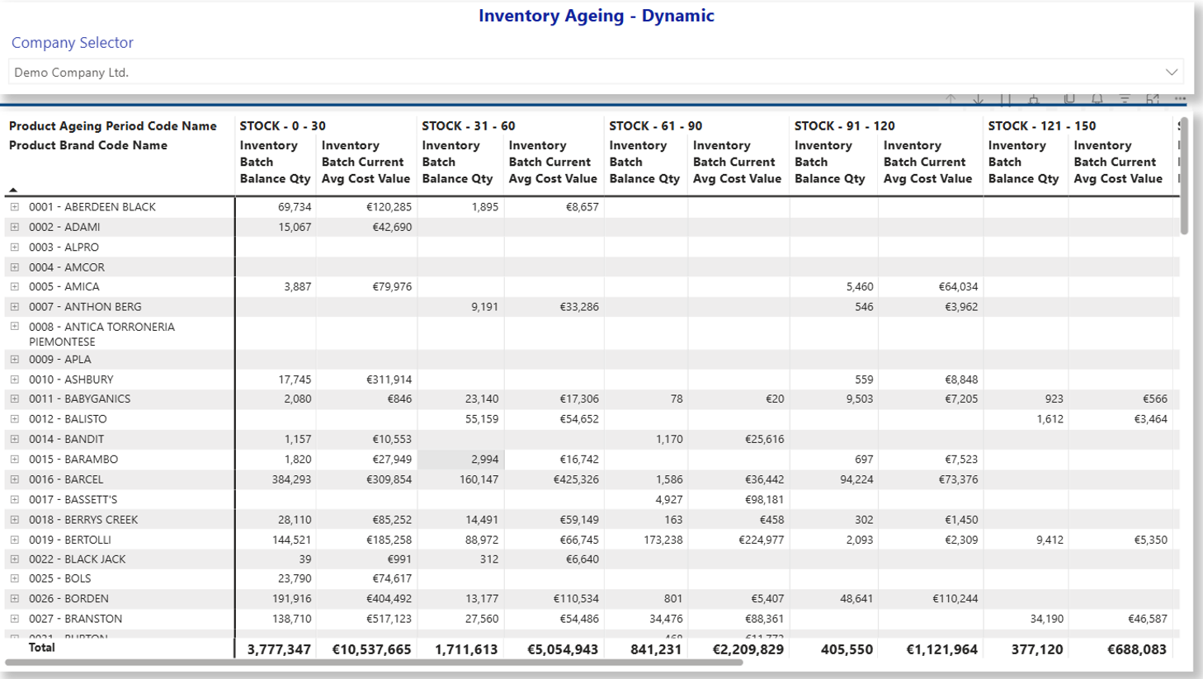Expand the 0004 - AMCOR row
The image size is (1203, 679).
[15, 267]
